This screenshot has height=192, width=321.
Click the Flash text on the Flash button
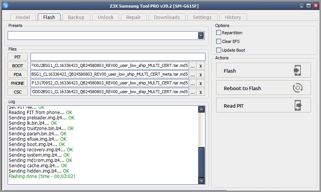[x=230, y=71]
